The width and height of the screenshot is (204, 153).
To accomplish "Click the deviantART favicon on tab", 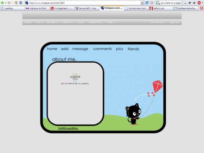I will point(77,8).
